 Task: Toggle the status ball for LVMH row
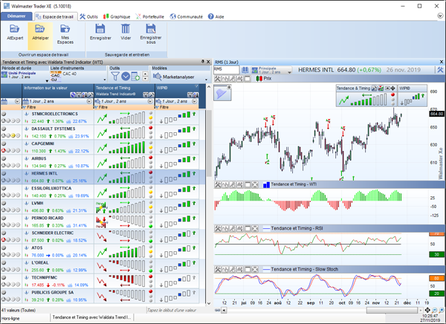point(4,203)
